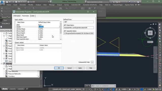Click the Toolspace scroll down arrow
The image size is (162, 91).
(x=38, y=76)
